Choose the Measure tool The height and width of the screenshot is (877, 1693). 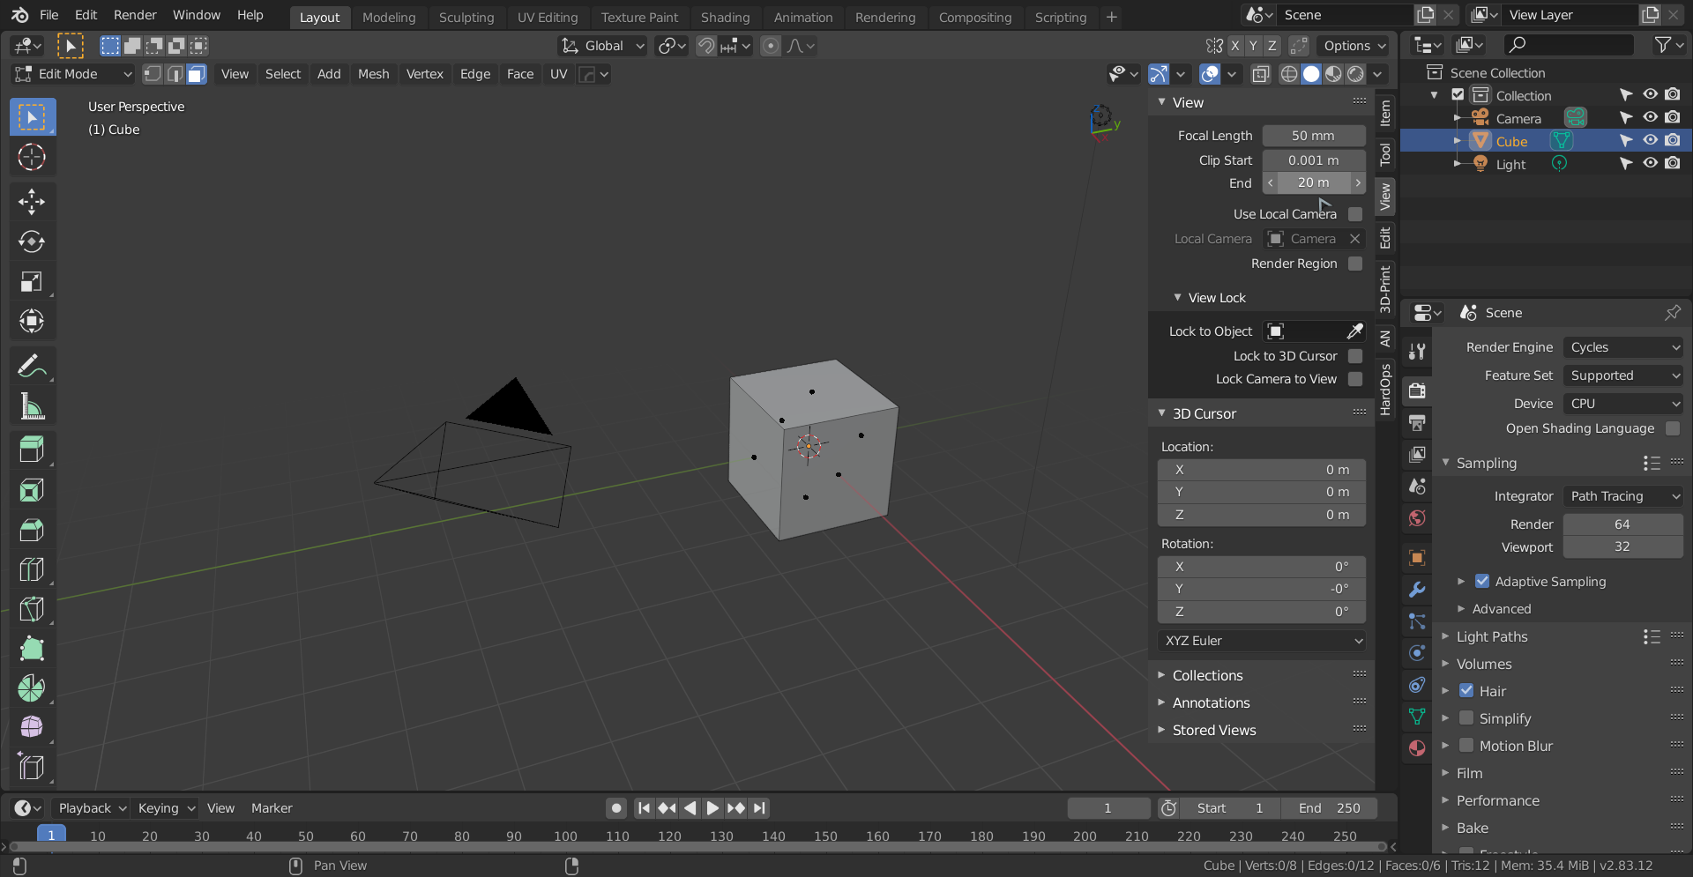tap(32, 405)
